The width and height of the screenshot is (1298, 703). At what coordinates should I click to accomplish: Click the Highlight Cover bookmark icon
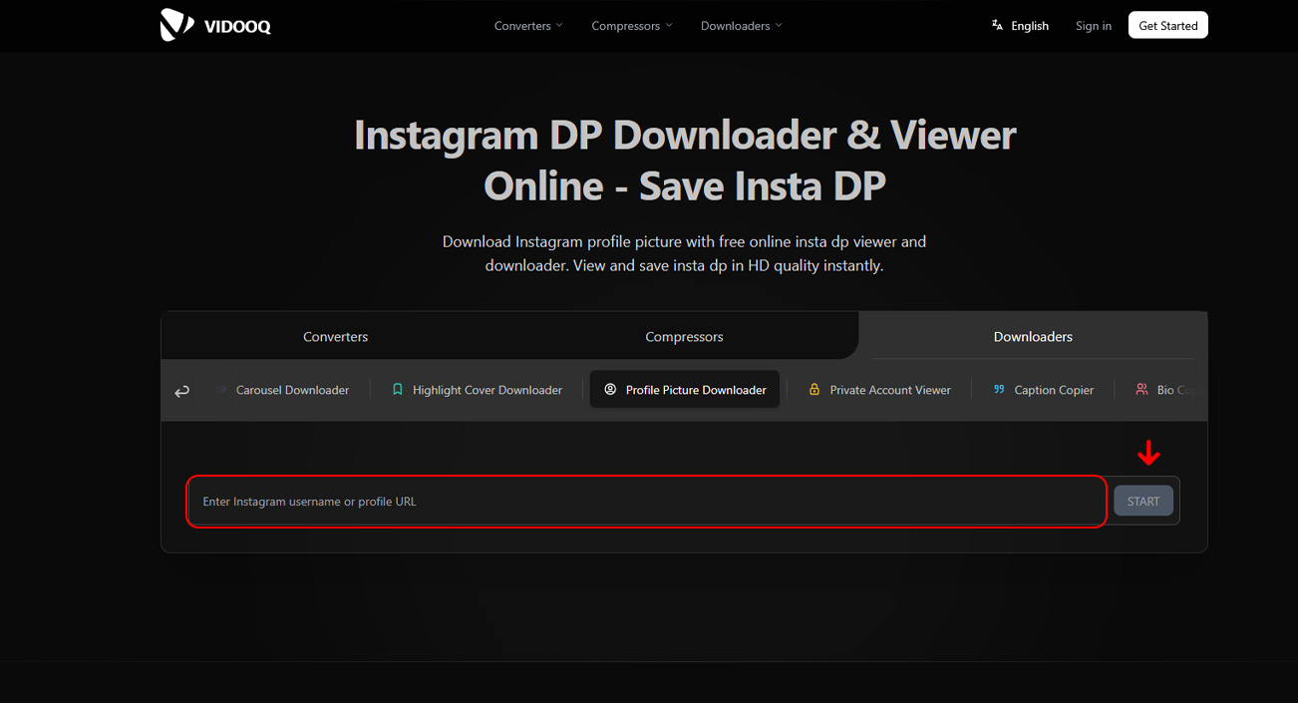(x=398, y=390)
